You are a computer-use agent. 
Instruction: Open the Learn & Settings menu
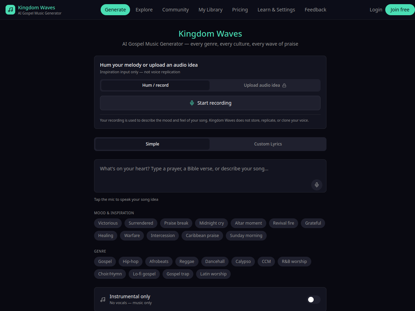pos(276,10)
